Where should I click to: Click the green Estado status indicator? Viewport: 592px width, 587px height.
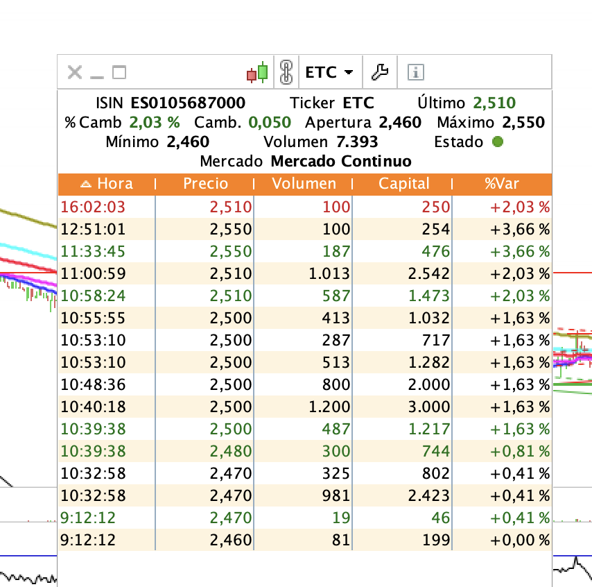click(x=497, y=142)
